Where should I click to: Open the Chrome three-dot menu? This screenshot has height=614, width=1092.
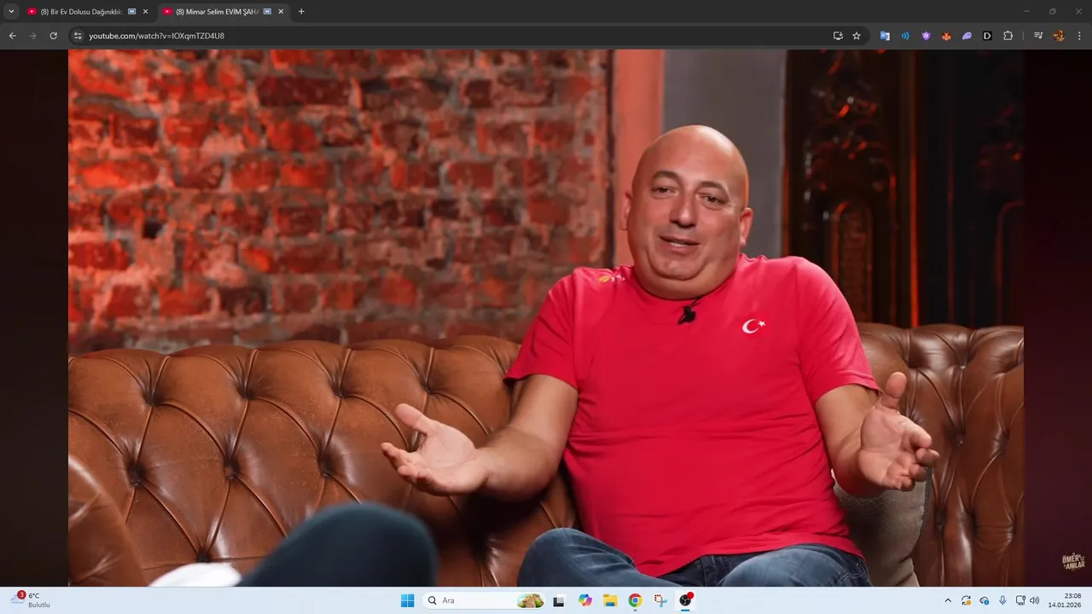pyautogui.click(x=1079, y=36)
